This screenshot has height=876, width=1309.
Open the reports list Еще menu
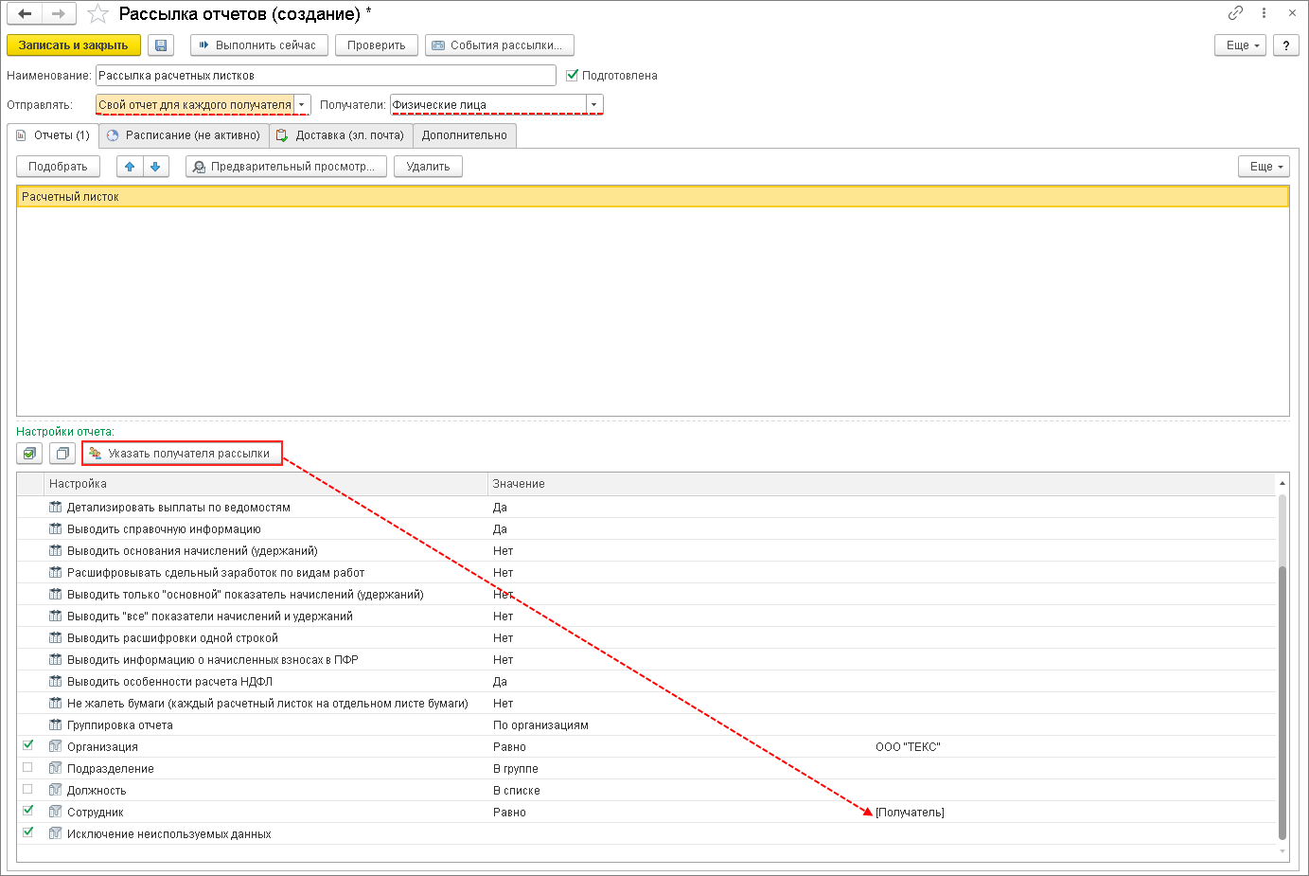click(x=1264, y=167)
